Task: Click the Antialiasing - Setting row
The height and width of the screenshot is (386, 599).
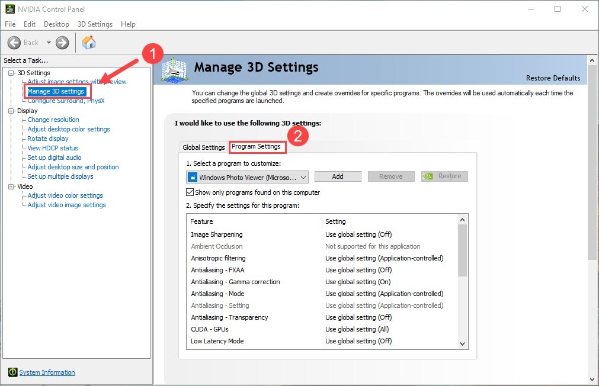Action: tap(322, 305)
